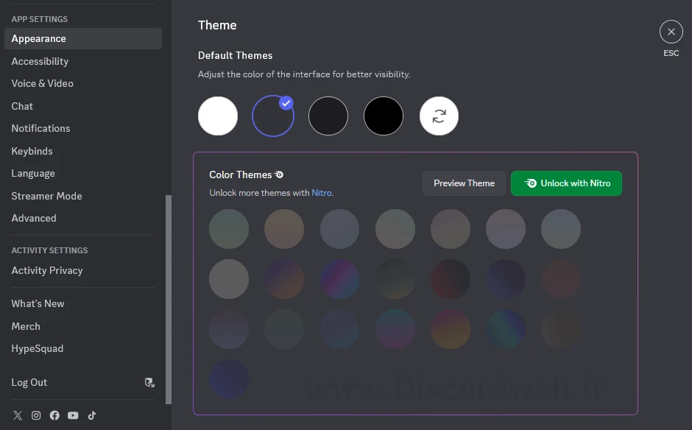Pick the green-blue sixth swatch in third row

click(506, 329)
